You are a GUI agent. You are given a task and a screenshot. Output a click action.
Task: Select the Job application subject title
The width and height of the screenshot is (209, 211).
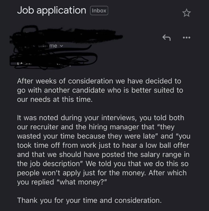(x=51, y=10)
